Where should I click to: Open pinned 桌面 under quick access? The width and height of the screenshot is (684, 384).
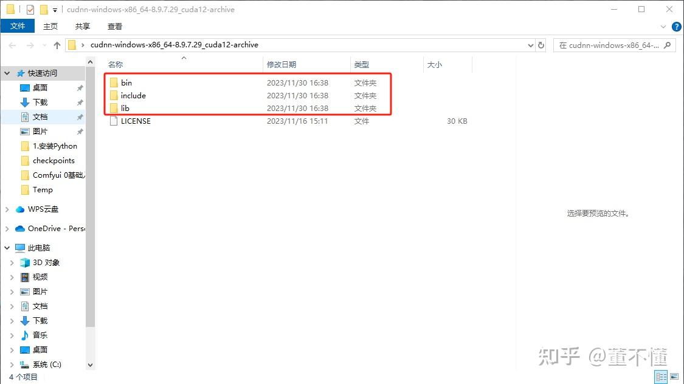click(40, 87)
